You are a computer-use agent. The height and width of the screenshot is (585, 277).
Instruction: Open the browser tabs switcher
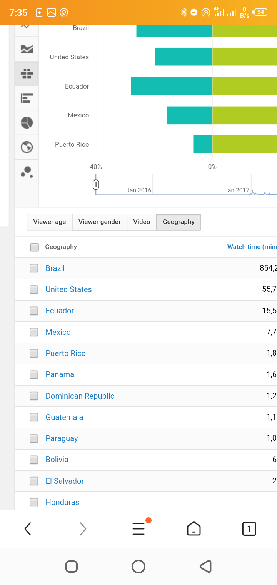[x=249, y=529]
